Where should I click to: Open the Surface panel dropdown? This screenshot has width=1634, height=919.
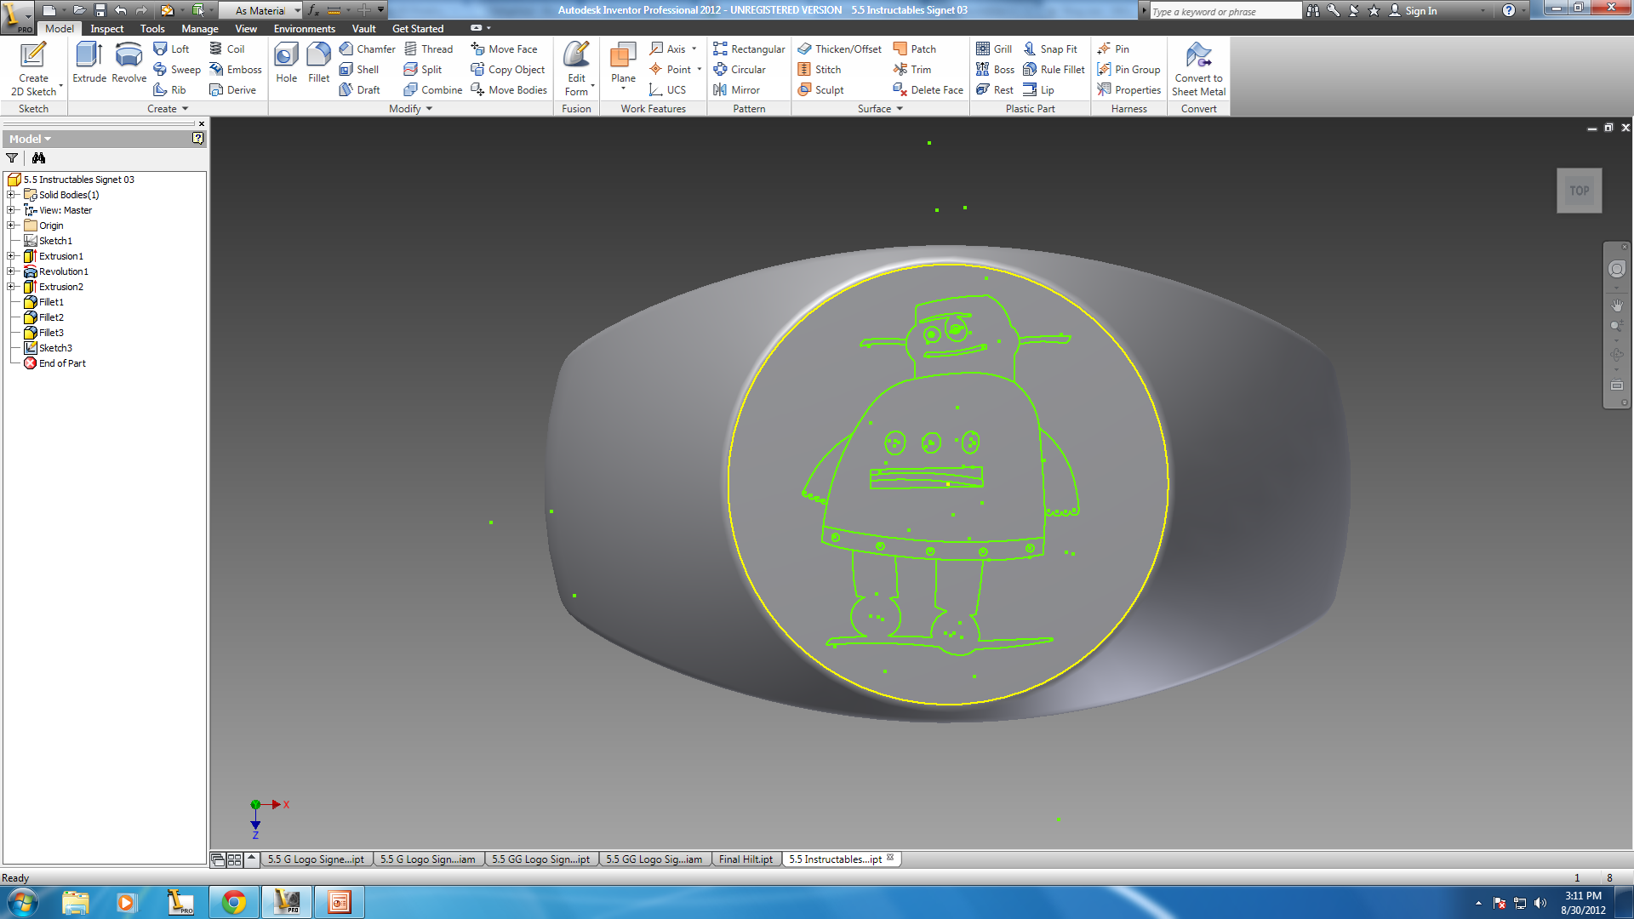tap(880, 109)
